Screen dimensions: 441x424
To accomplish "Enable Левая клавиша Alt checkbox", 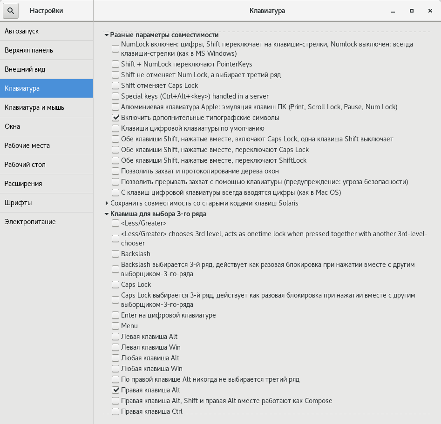I will [x=115, y=337].
